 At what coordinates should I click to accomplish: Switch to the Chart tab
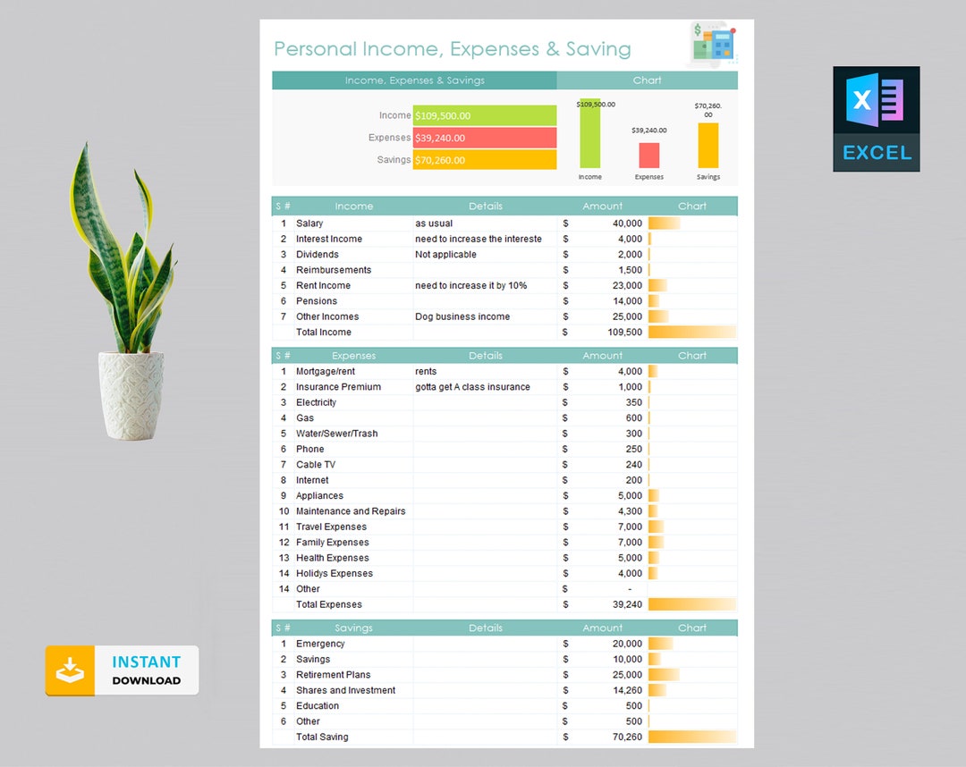647,80
